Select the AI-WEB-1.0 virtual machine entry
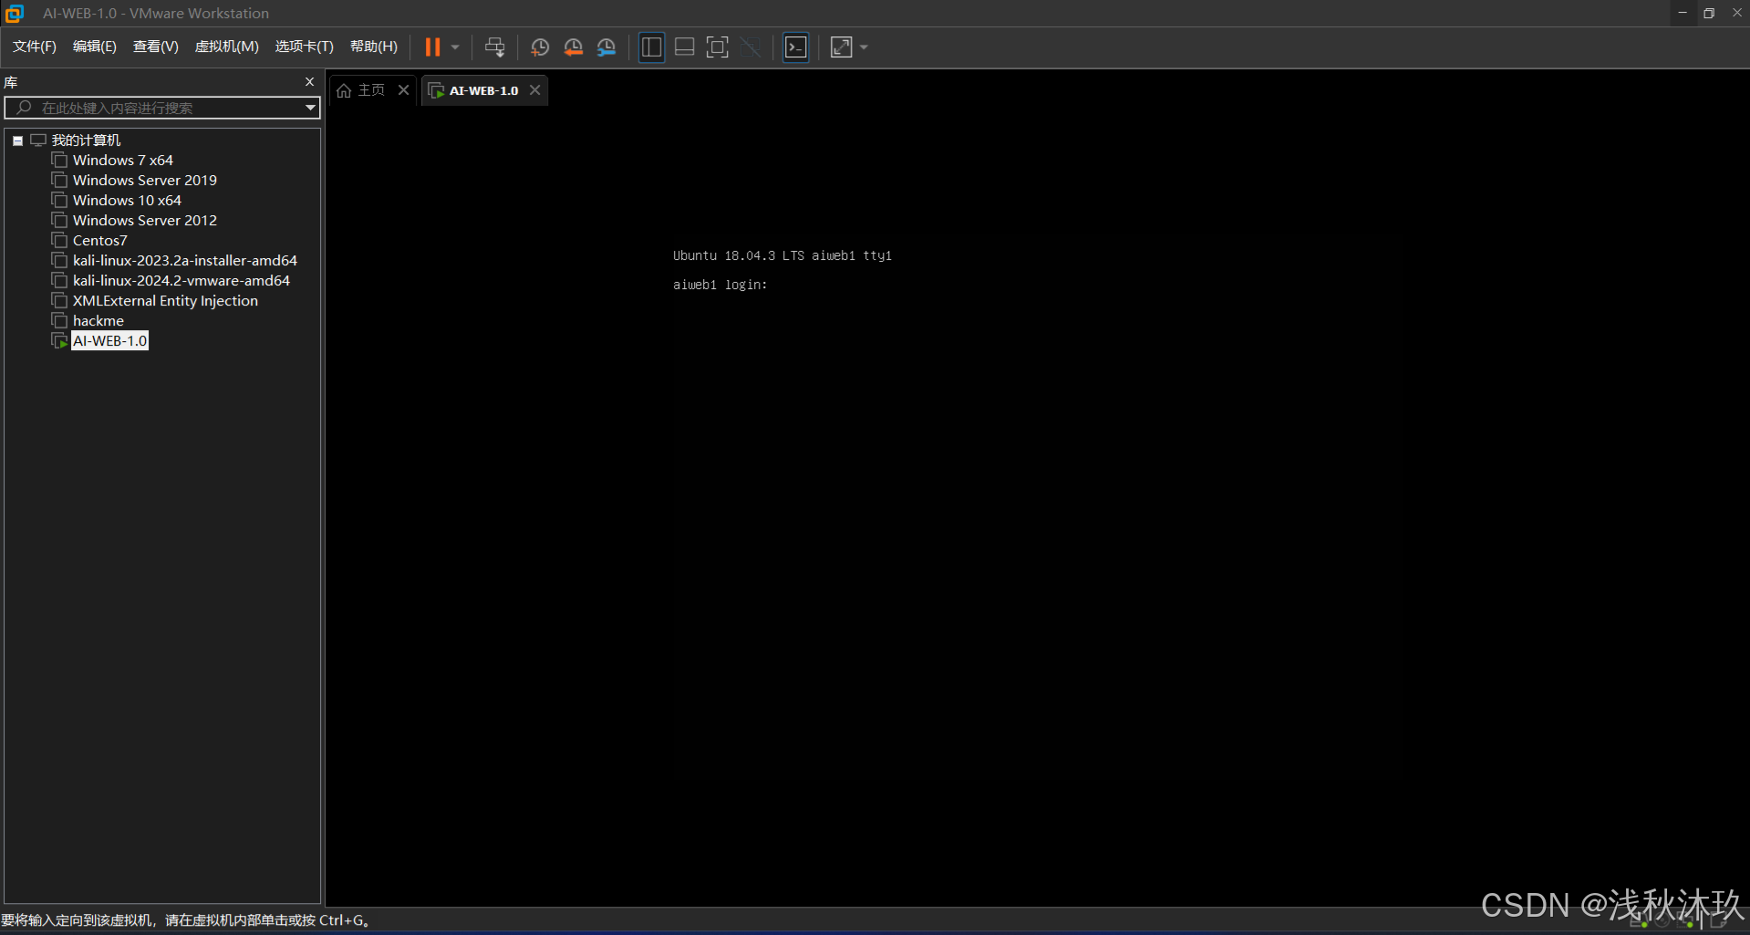This screenshot has height=935, width=1750. coord(109,341)
